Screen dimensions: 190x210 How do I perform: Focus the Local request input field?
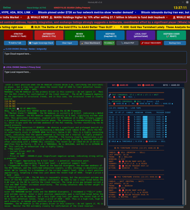pyautogui.click(x=95, y=76)
